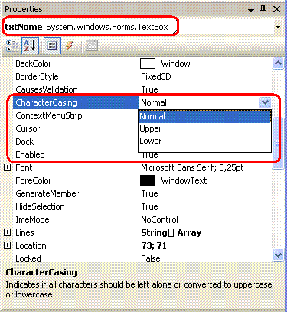Select the Font property name
The width and height of the screenshot is (287, 312).
coord(24,167)
